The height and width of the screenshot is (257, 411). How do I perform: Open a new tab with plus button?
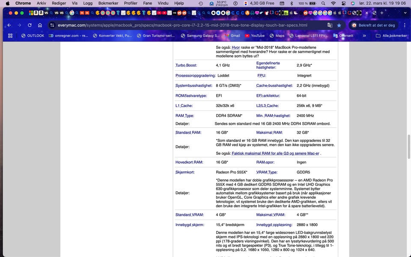382,13
